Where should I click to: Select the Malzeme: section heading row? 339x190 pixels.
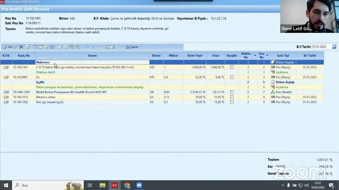point(162,62)
